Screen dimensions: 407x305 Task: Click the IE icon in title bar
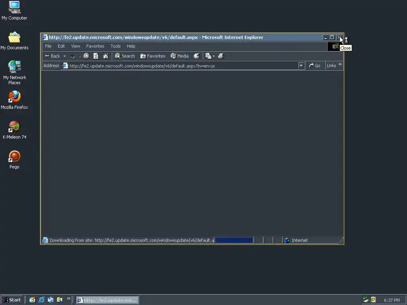point(45,37)
